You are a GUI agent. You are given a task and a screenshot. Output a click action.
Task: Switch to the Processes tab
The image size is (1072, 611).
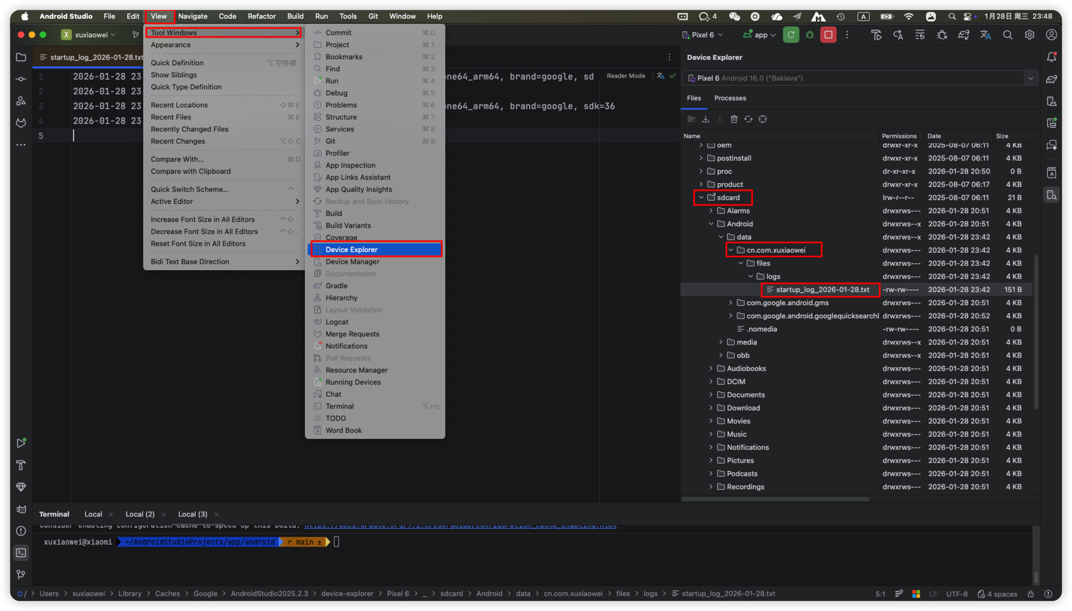point(730,98)
